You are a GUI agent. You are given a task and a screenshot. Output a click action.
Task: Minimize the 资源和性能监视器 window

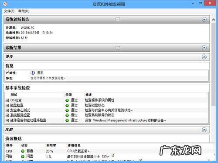[193, 3]
